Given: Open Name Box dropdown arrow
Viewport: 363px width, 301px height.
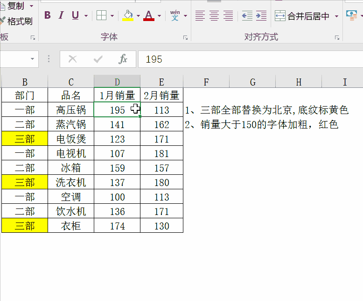Looking at the screenshot, I should (x=32, y=59).
